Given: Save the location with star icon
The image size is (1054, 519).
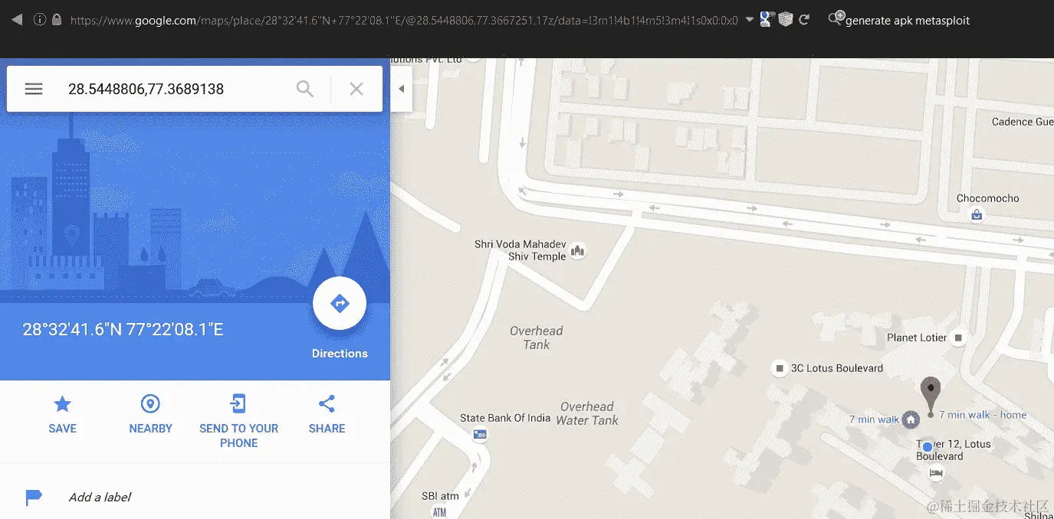Looking at the screenshot, I should click(x=62, y=403).
